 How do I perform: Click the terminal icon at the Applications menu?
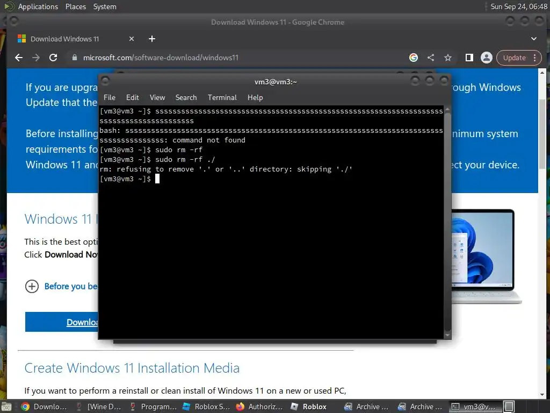pyautogui.click(x=9, y=6)
